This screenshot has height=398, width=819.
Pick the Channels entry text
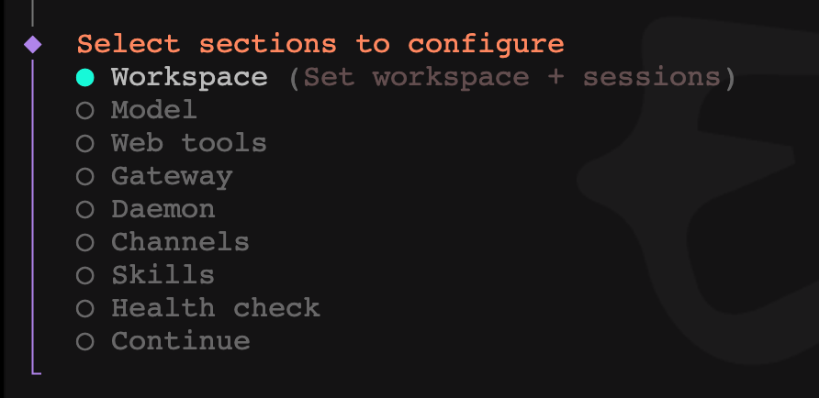[180, 242]
